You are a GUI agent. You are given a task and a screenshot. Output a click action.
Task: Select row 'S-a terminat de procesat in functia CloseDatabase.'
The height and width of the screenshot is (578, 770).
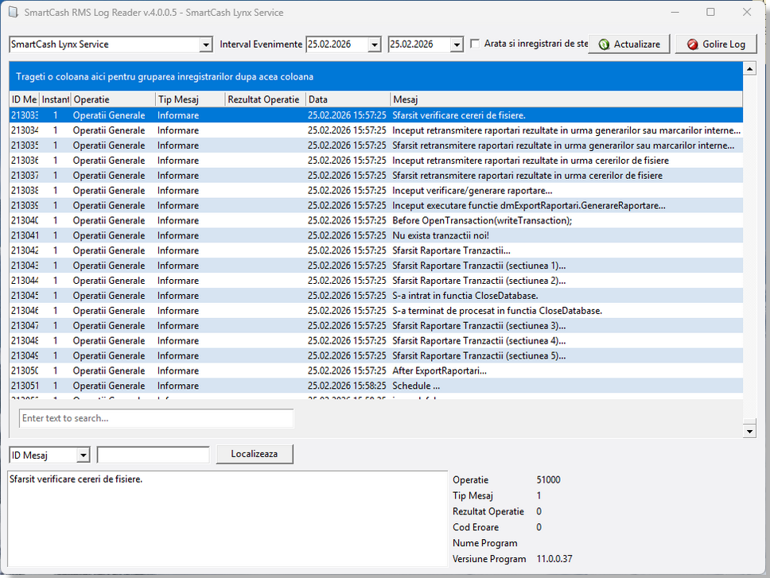[375, 311]
